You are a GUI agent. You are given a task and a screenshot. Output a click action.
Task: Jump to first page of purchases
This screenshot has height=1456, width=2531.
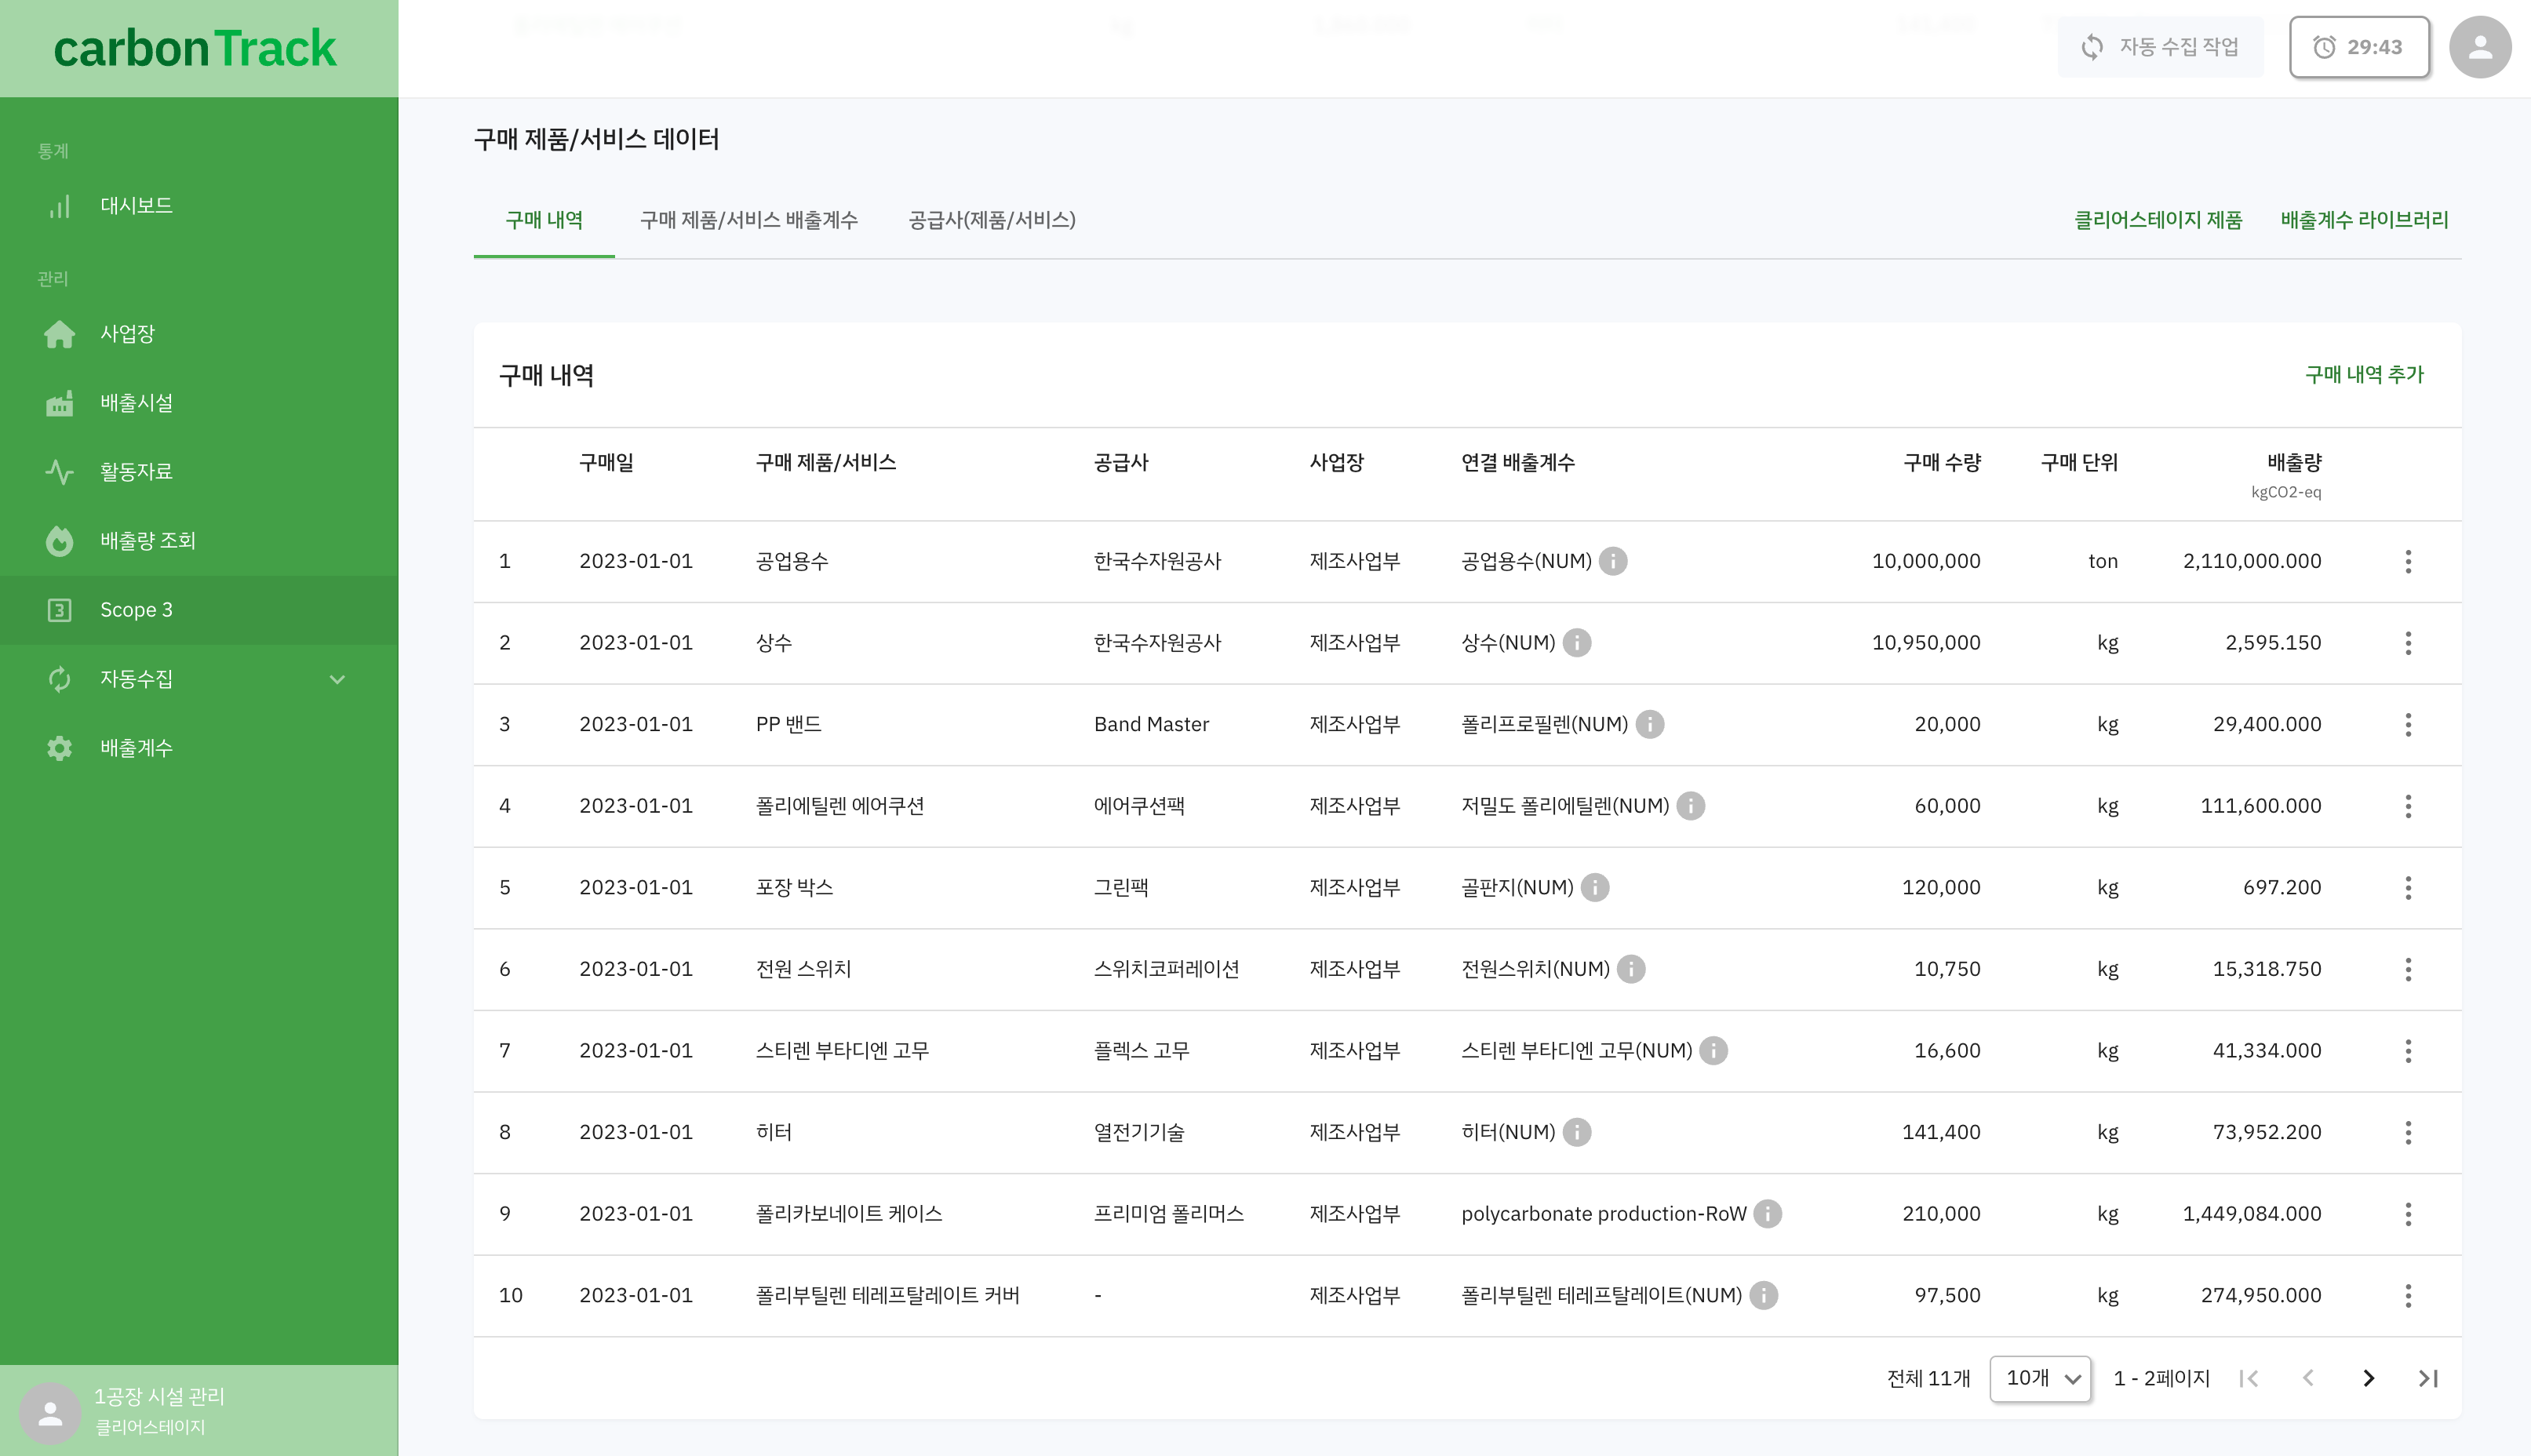[2249, 1379]
